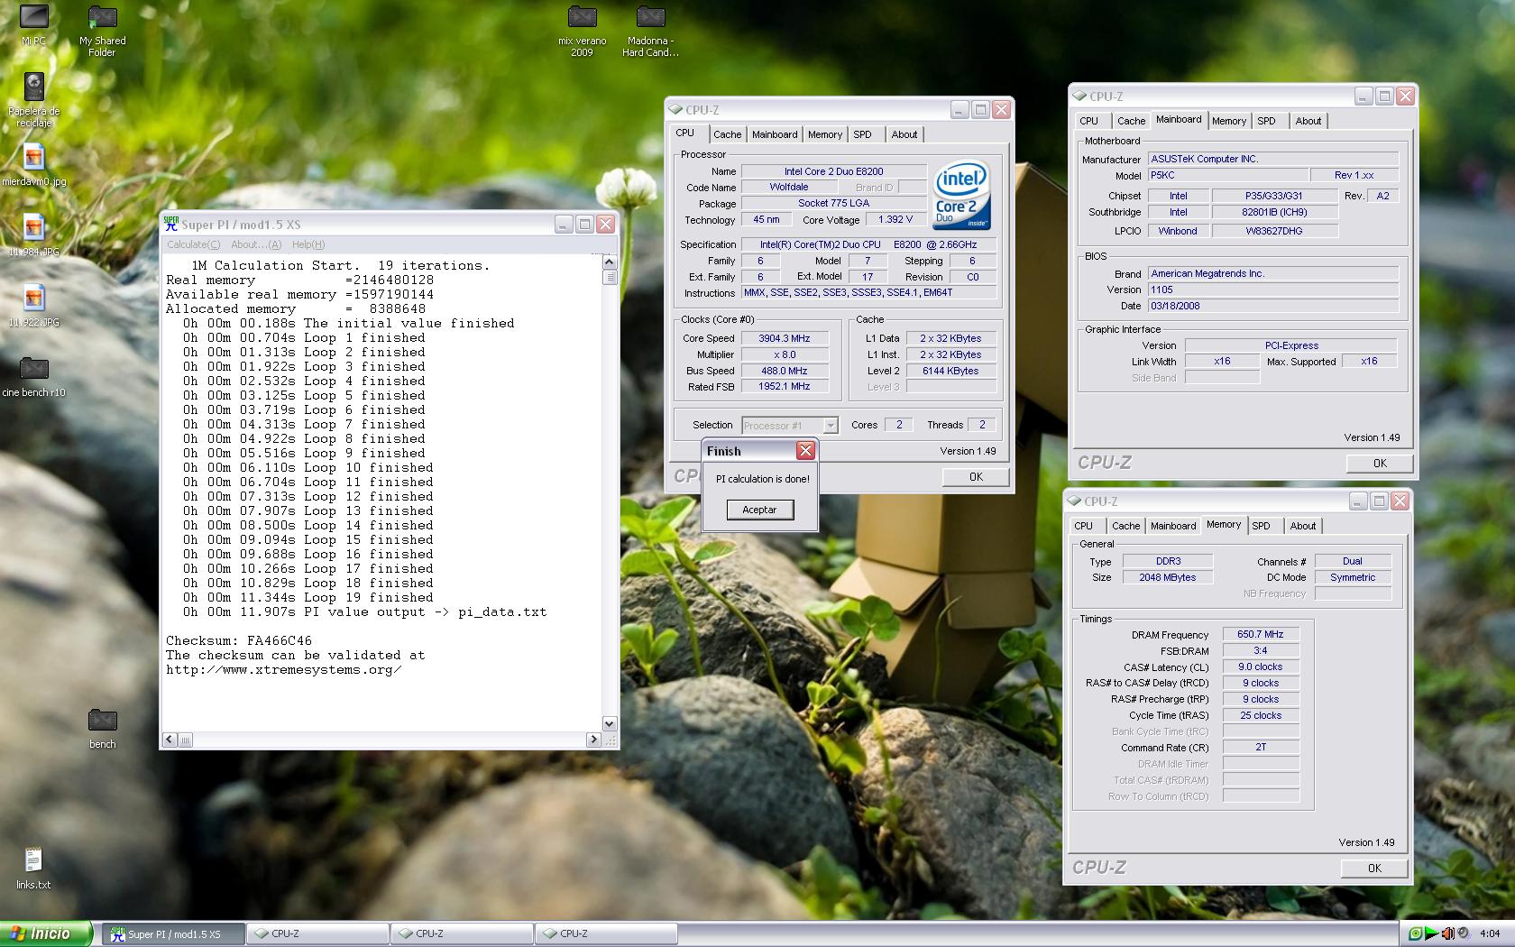Select Mainboard tab in CPU-Z CPU window
The height and width of the screenshot is (947, 1515).
tap(775, 134)
